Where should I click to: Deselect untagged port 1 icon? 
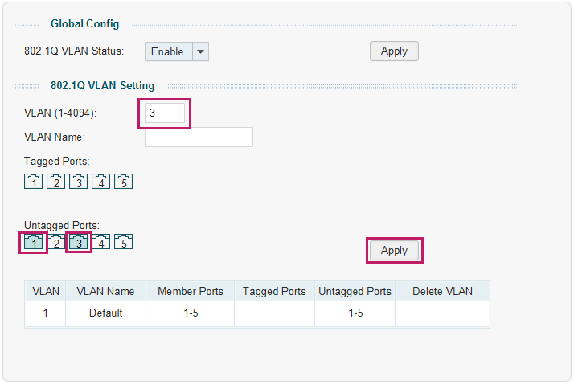33,242
